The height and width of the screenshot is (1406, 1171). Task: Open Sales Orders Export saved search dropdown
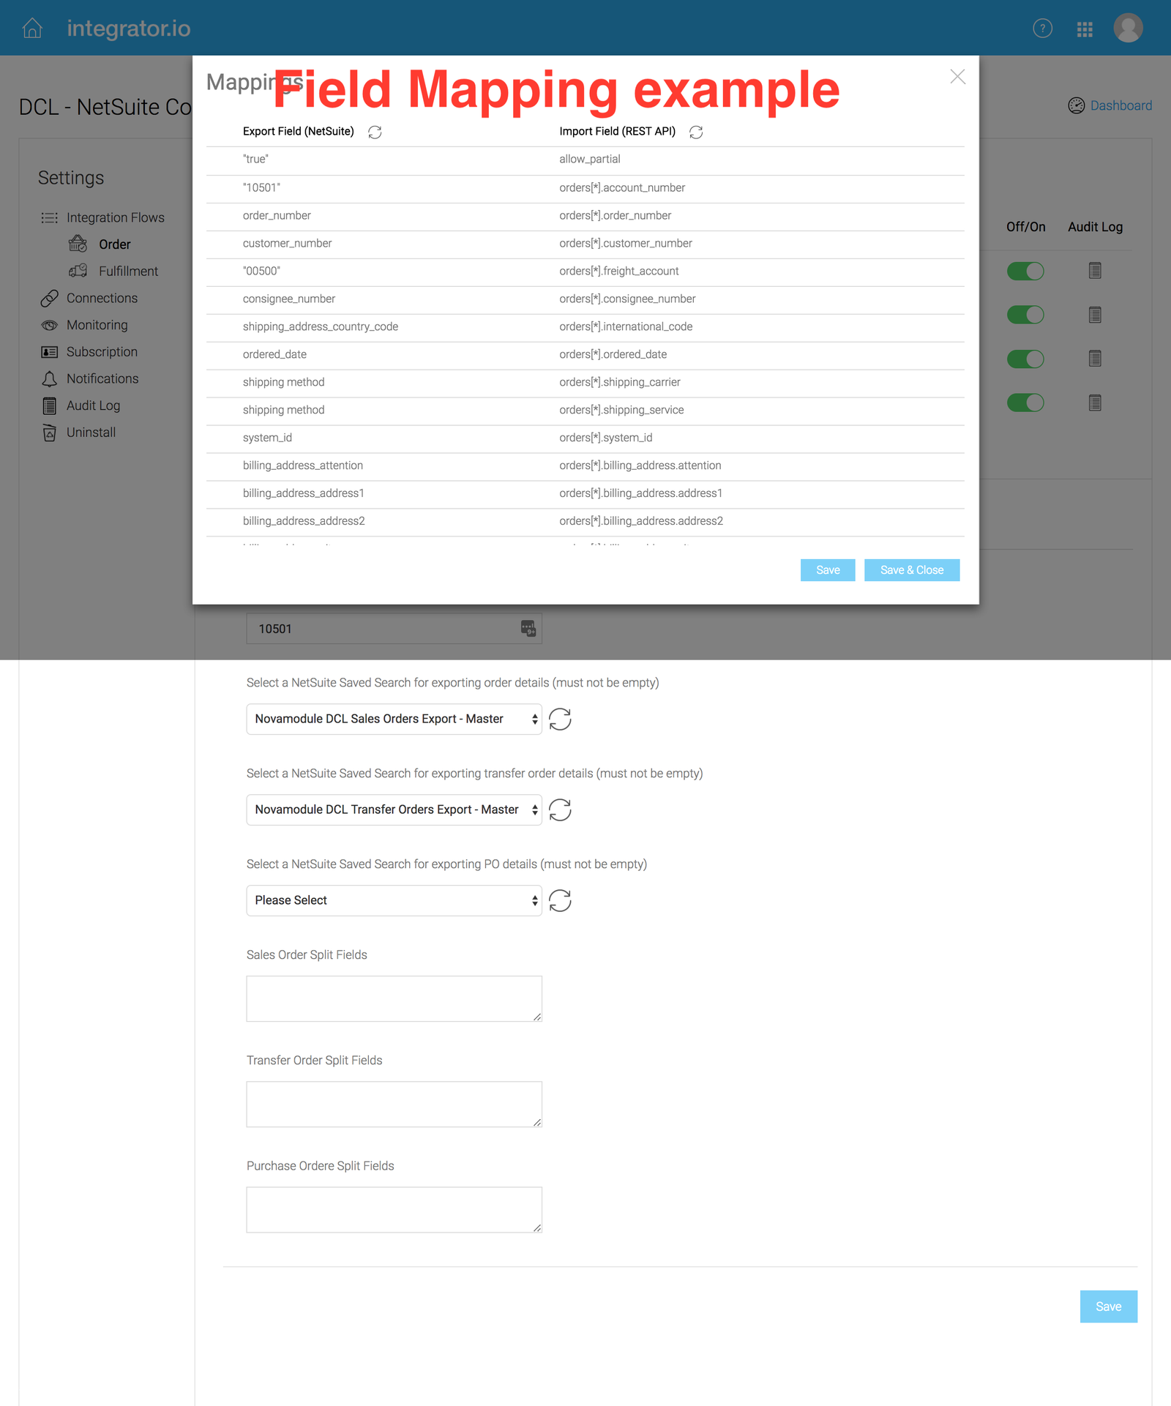coord(394,719)
